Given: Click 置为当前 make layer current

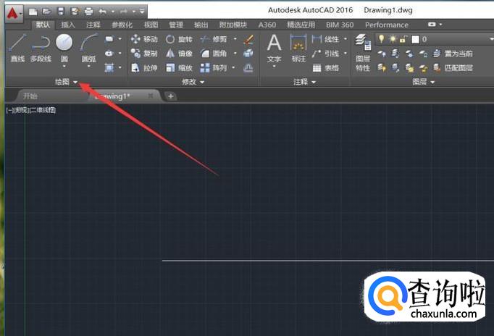Looking at the screenshot, I should coord(453,54).
